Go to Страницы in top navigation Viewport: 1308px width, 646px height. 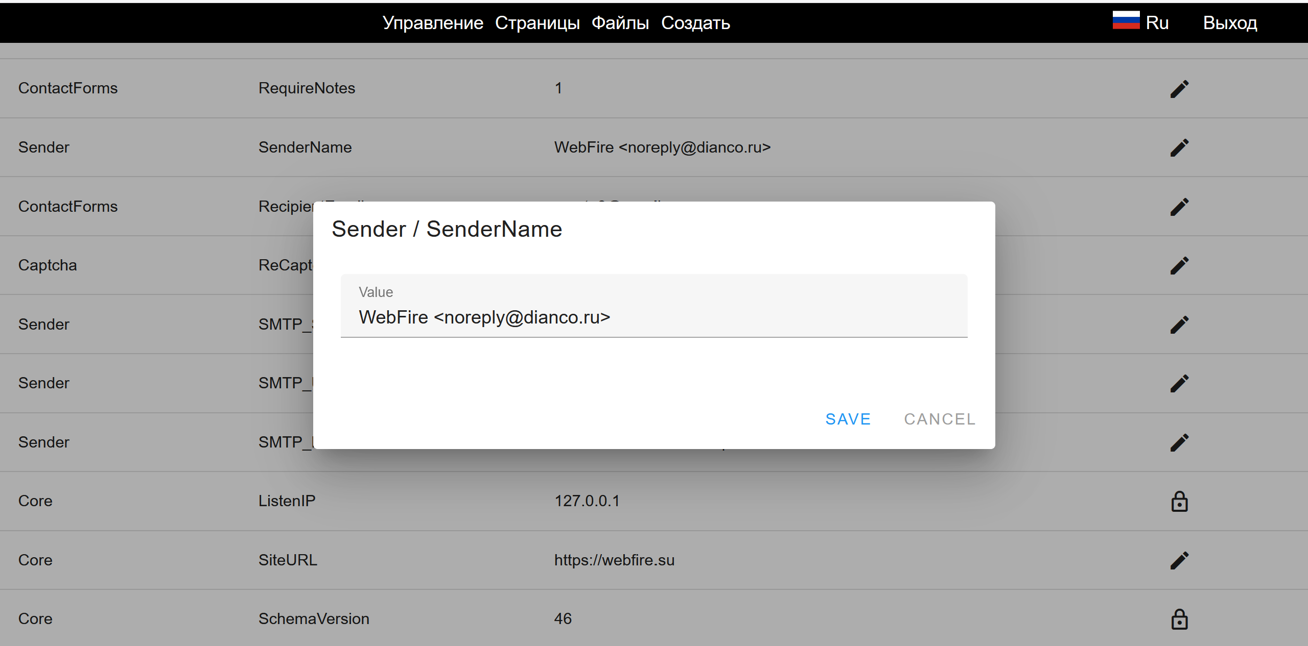(x=537, y=23)
